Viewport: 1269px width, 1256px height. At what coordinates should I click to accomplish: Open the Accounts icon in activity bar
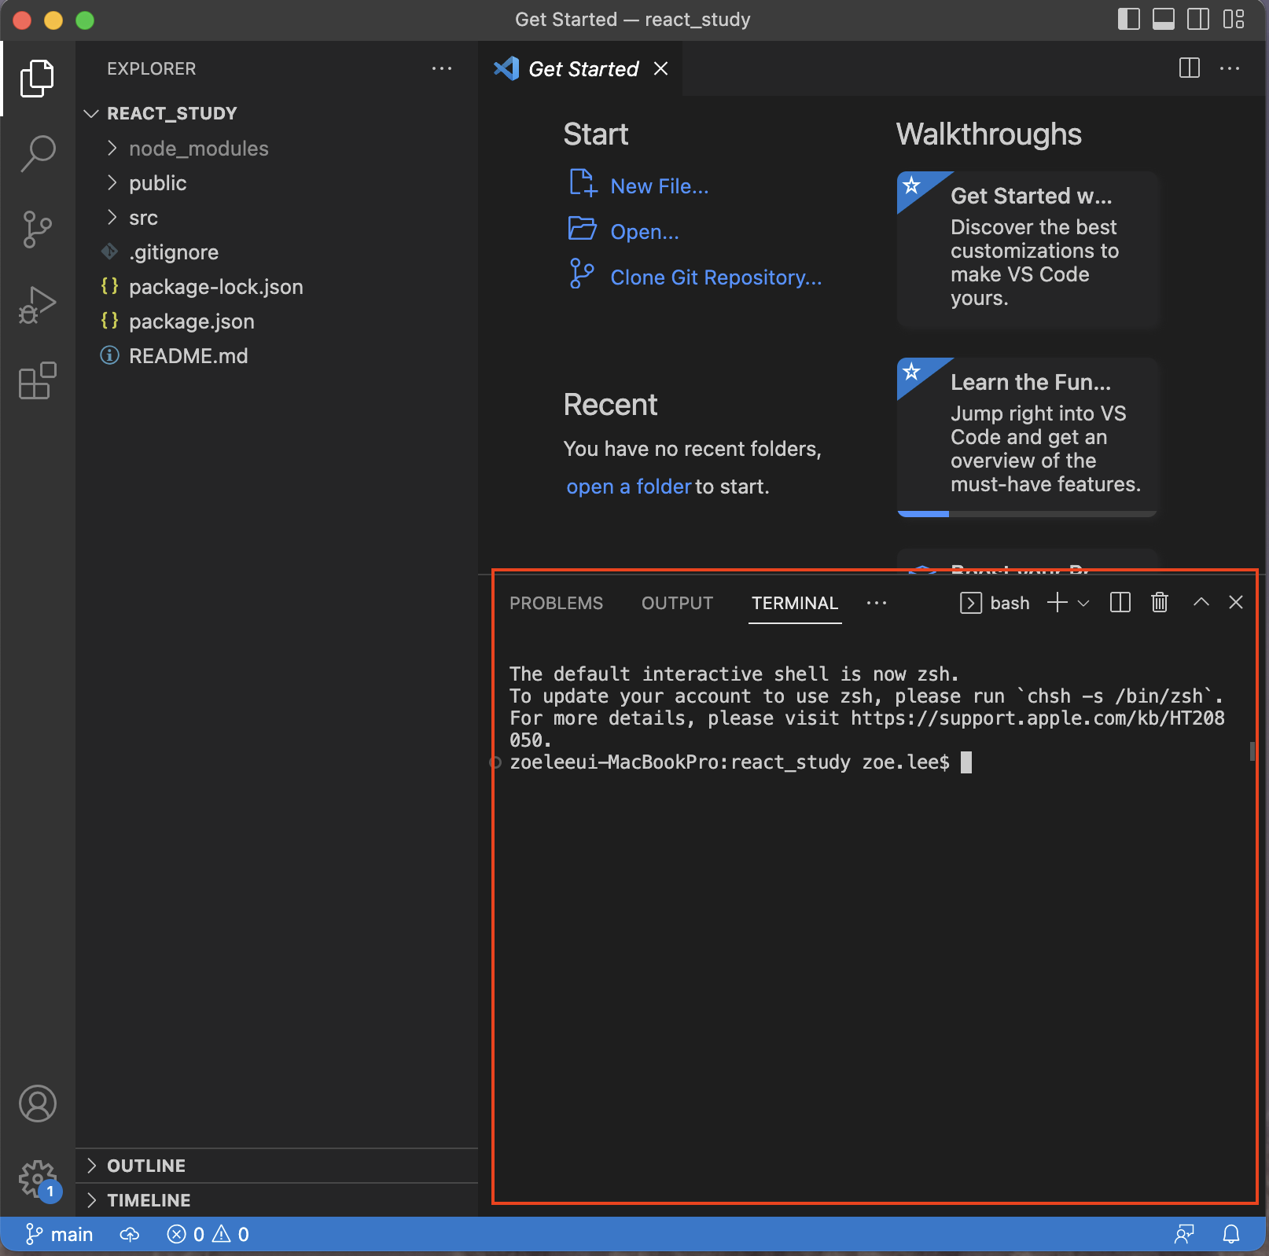(x=37, y=1104)
